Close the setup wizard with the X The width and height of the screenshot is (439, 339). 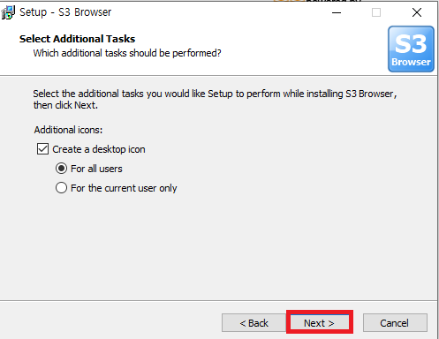coord(417,12)
